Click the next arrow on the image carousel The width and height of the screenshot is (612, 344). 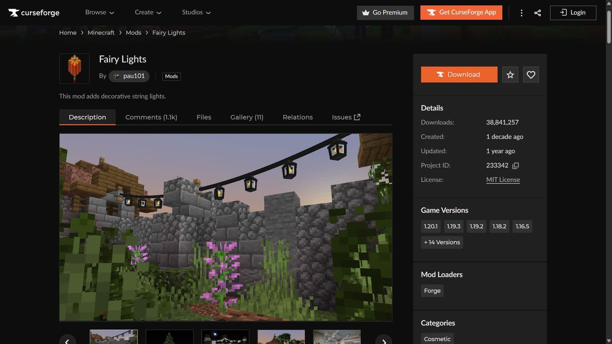click(x=384, y=341)
